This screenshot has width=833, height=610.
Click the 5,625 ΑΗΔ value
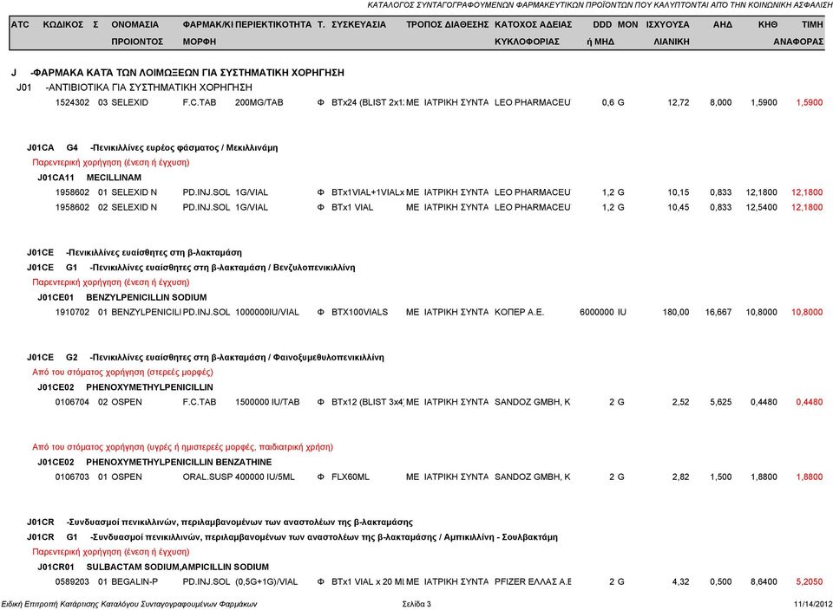point(720,402)
